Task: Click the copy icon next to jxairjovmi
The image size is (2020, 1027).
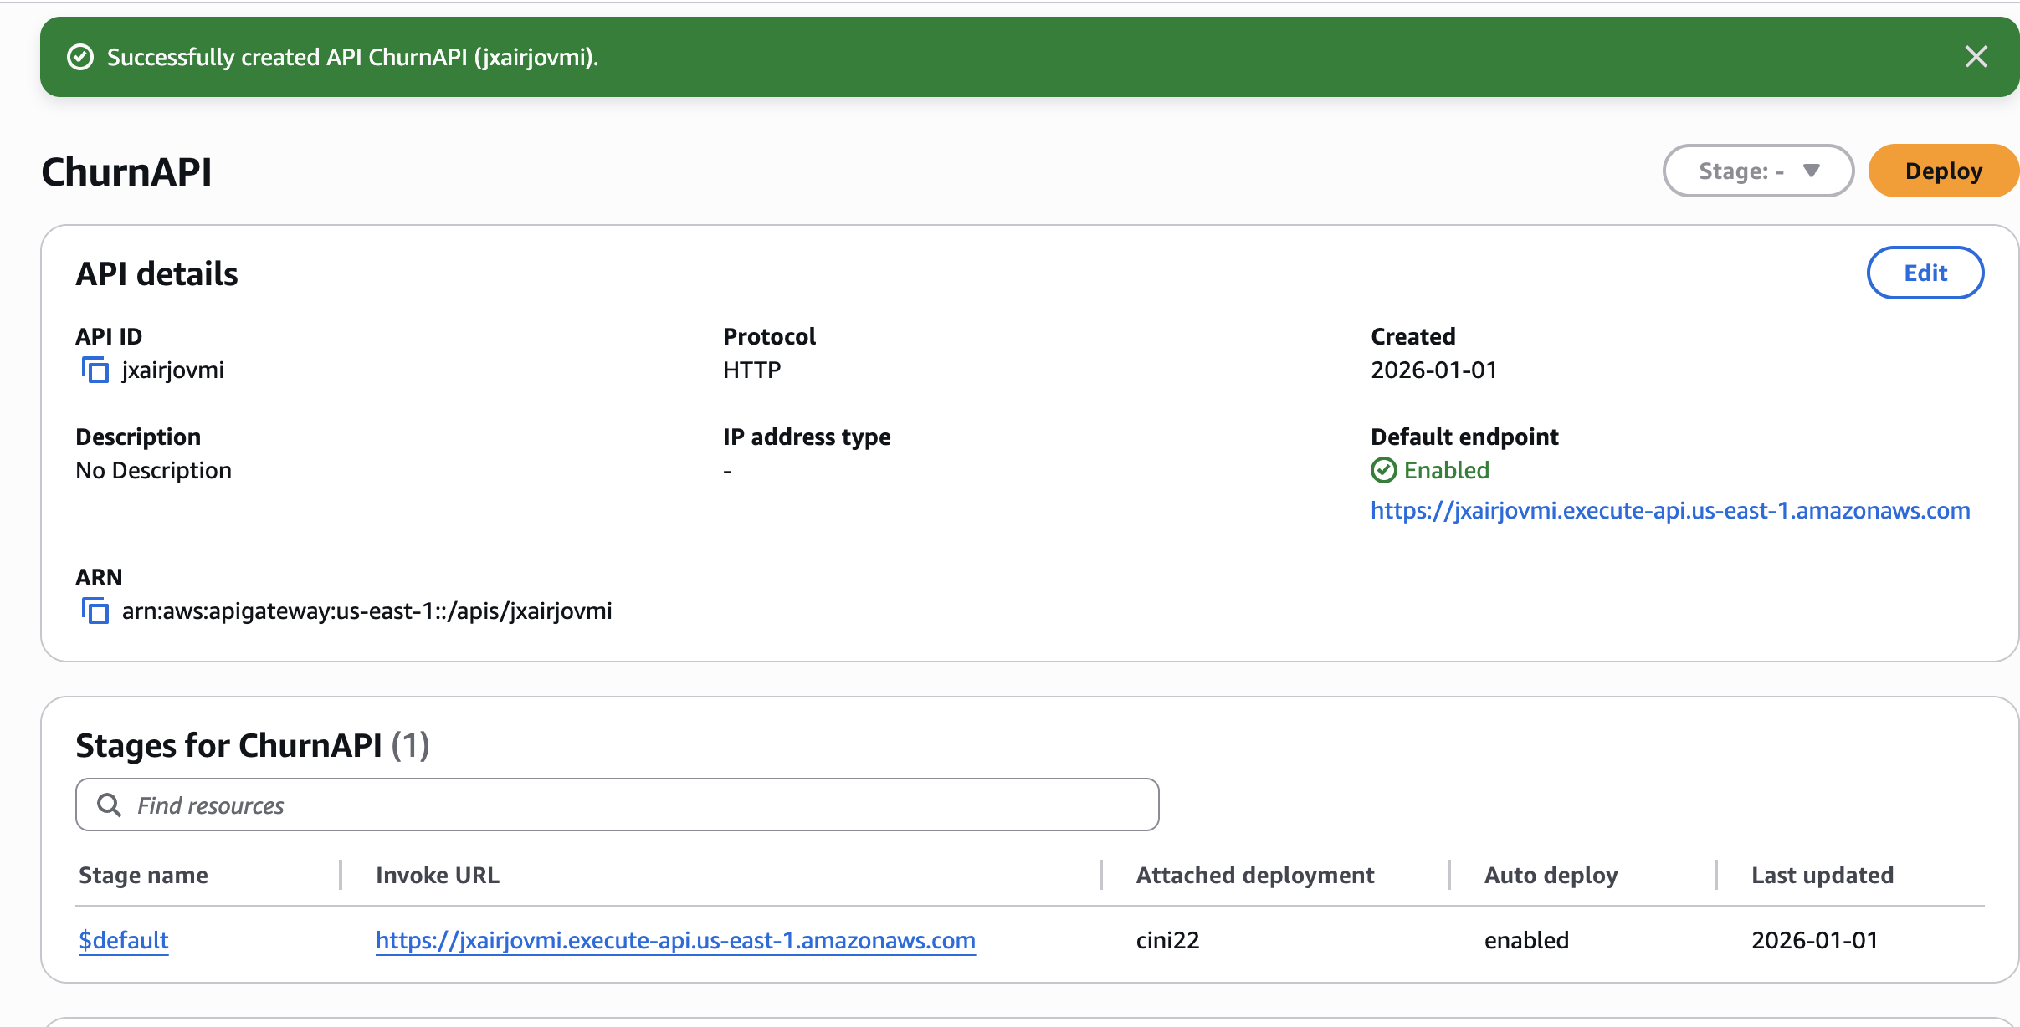Action: pyautogui.click(x=95, y=369)
